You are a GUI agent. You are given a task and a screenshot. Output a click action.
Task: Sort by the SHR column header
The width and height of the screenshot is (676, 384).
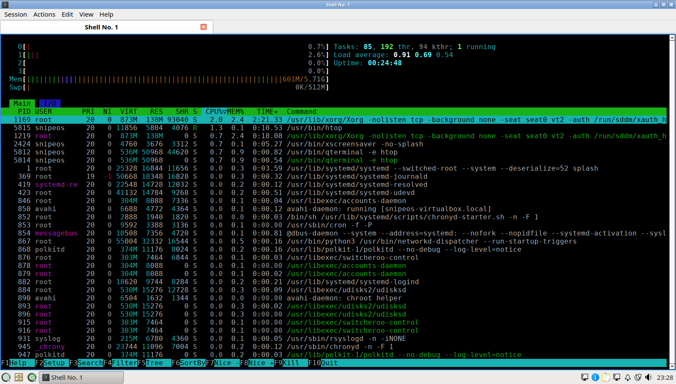click(182, 112)
